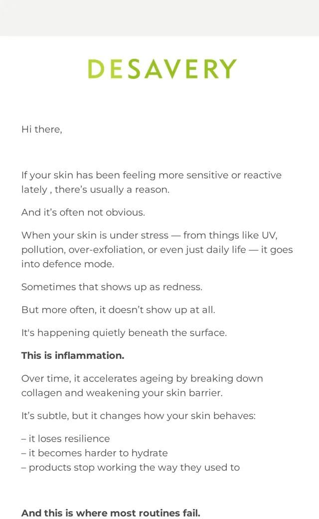Click the line 'It's subtle, but it changes'
The height and width of the screenshot is (519, 319).
(x=139, y=415)
